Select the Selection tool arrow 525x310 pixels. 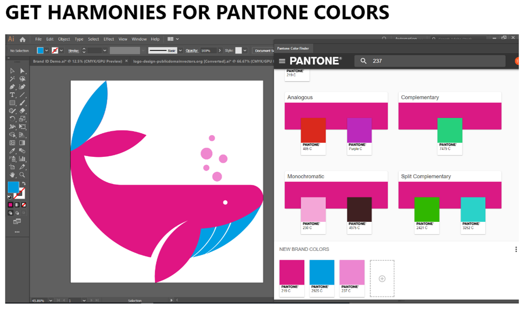(12, 71)
